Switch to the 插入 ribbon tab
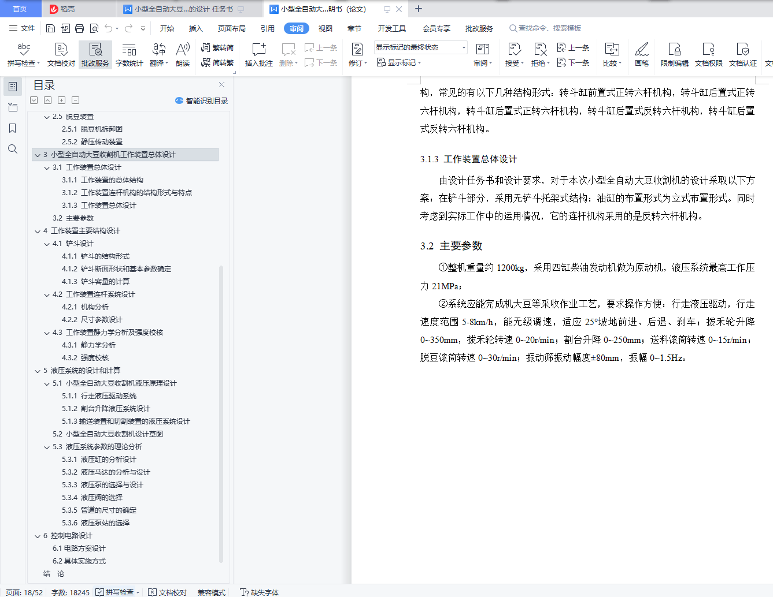Image resolution: width=773 pixels, height=597 pixels. (196, 28)
